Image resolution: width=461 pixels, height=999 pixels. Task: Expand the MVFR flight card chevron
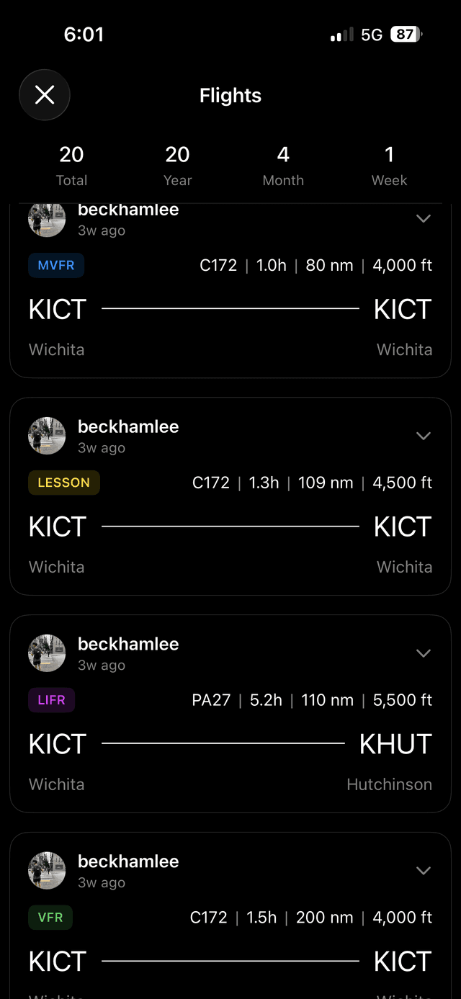point(424,218)
